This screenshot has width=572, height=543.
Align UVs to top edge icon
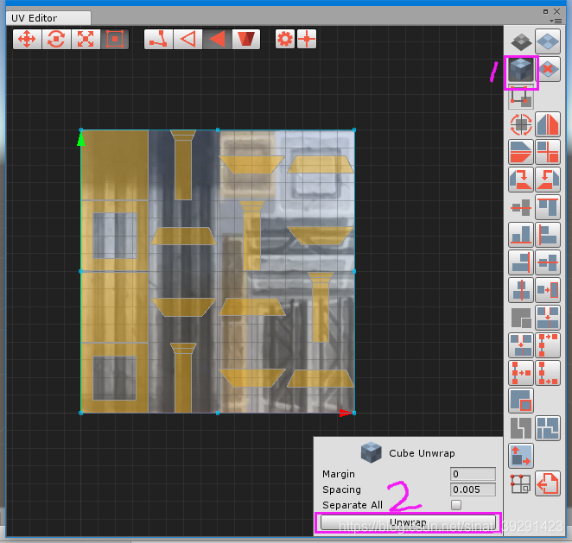(548, 207)
